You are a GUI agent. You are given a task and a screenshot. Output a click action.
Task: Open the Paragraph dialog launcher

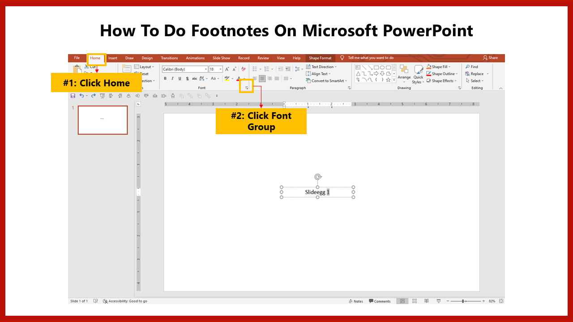tap(349, 88)
